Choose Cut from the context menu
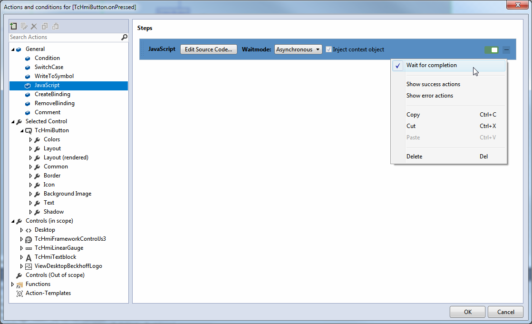The width and height of the screenshot is (532, 324). (448, 126)
